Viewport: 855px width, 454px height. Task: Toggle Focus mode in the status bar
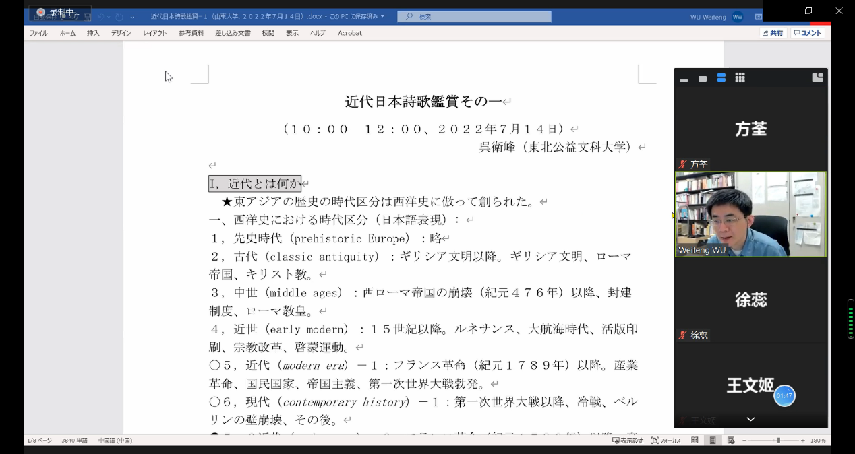click(x=666, y=441)
